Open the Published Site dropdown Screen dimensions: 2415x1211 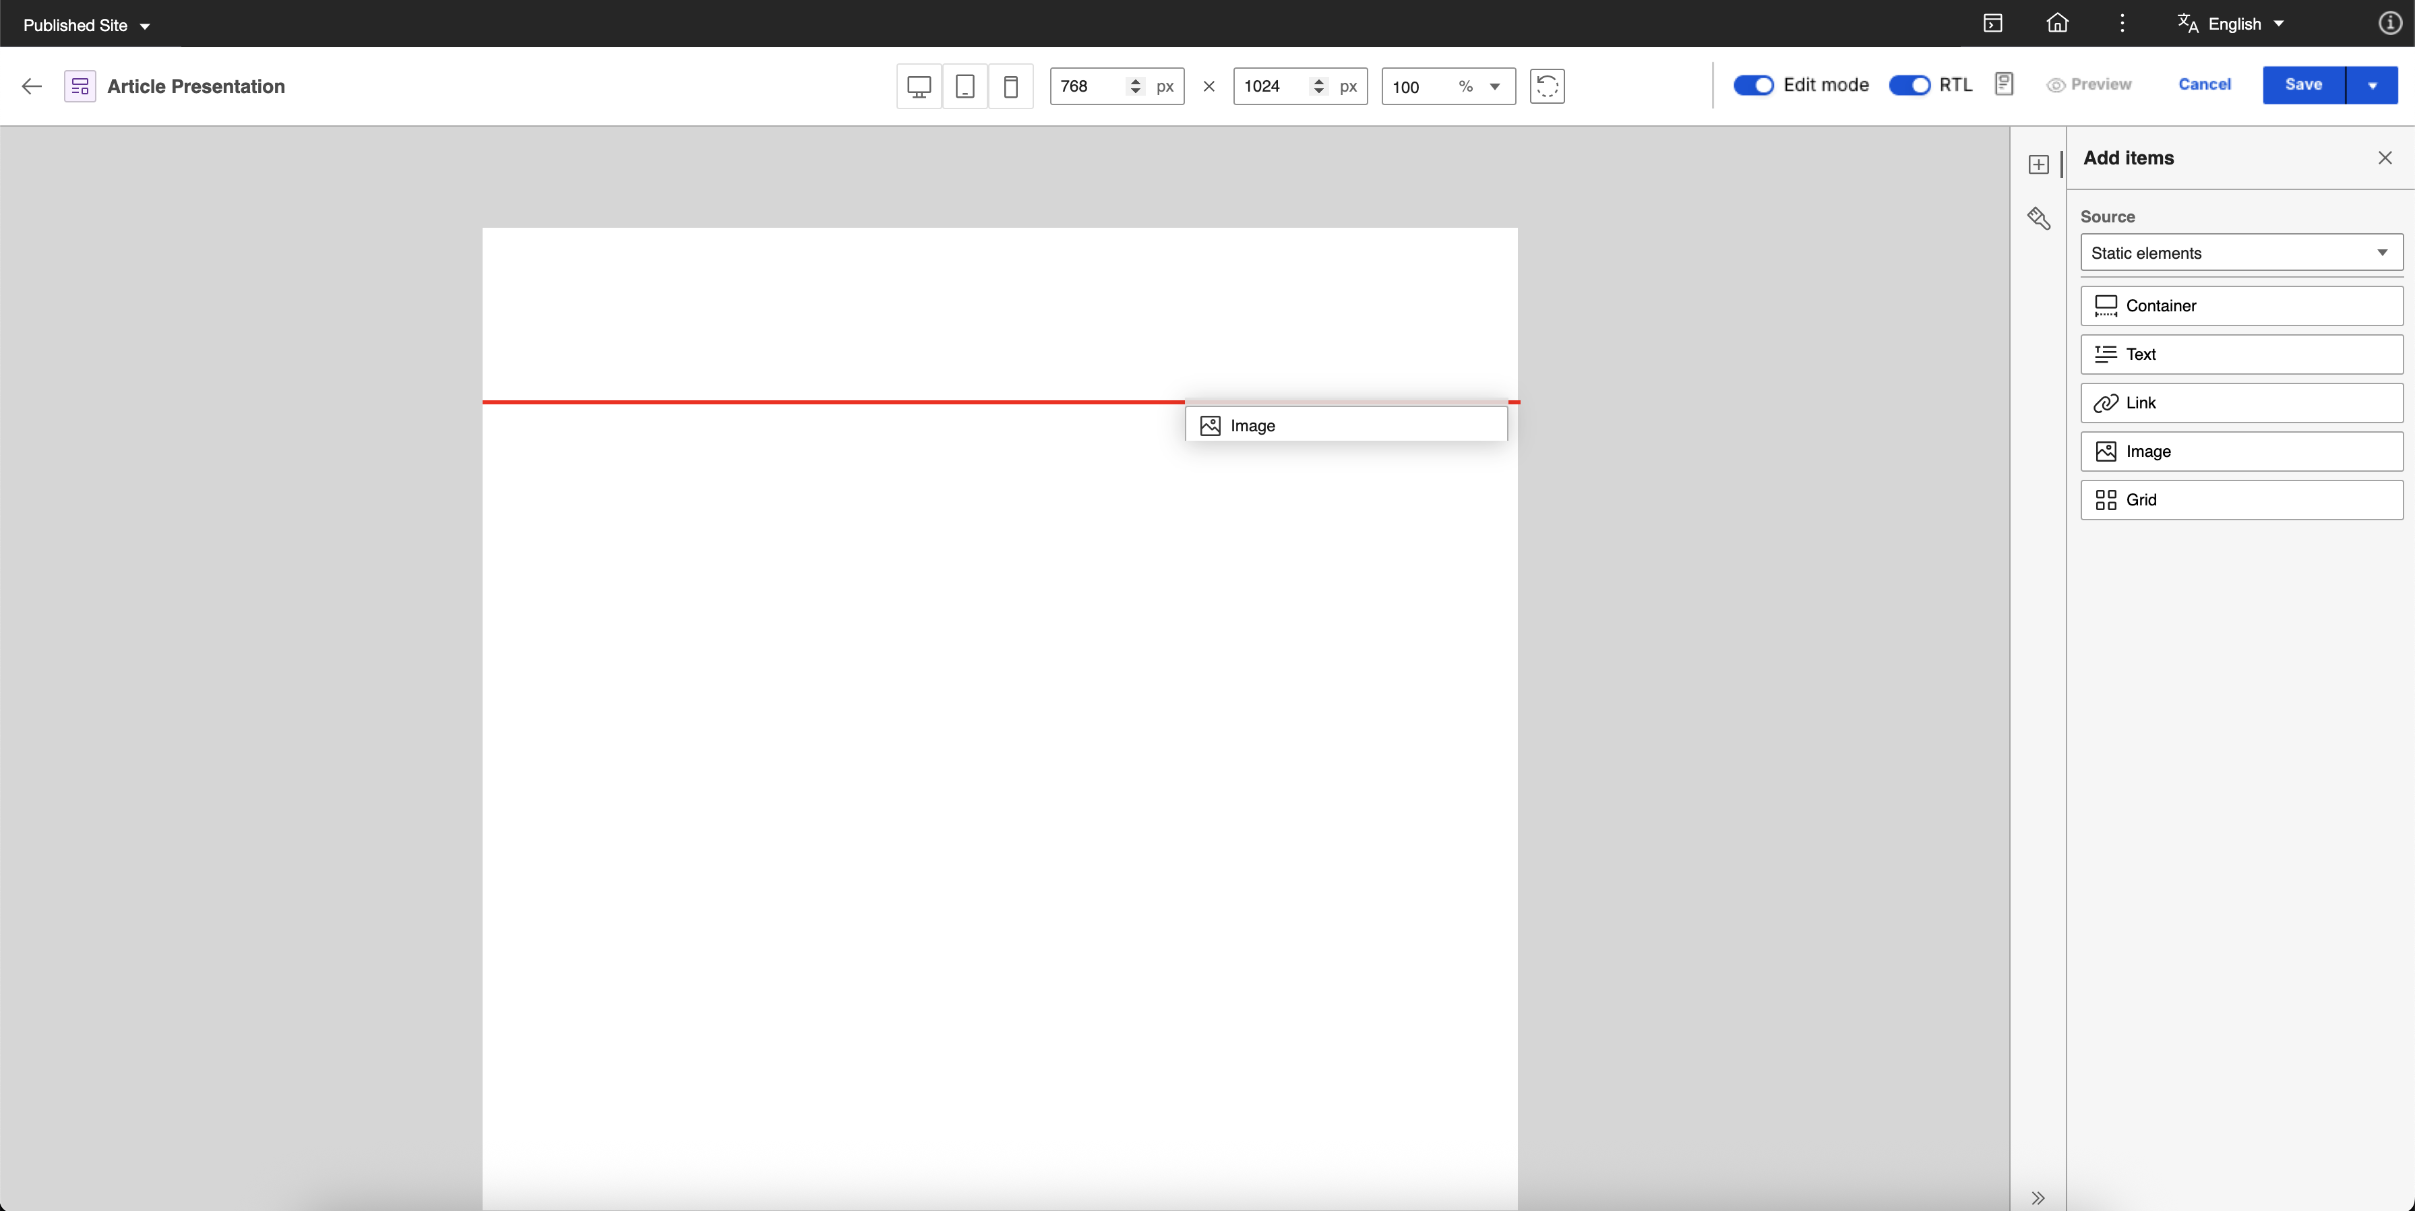coord(86,26)
